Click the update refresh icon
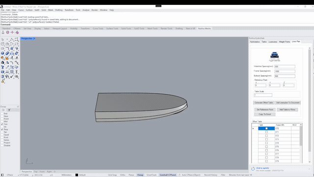Screen dimensions: 314x177 (x=253, y=169)
